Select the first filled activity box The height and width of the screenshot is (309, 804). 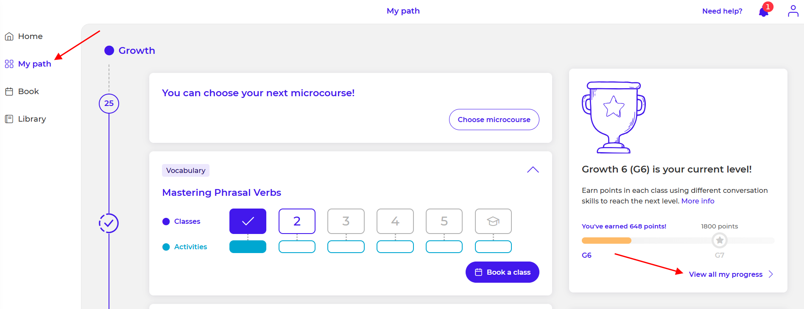click(x=248, y=247)
